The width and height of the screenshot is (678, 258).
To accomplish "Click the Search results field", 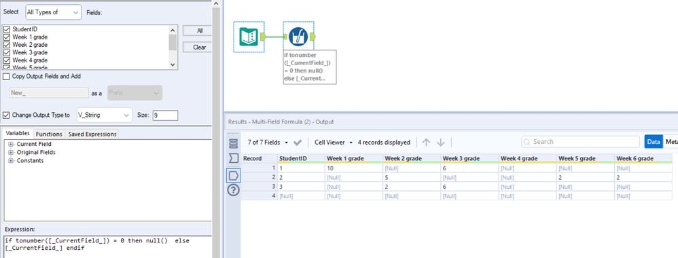I will tap(580, 142).
